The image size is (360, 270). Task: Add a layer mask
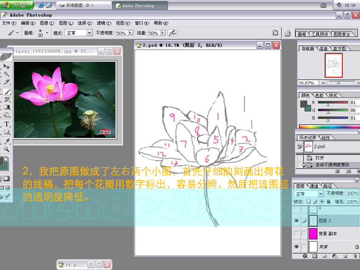click(314, 256)
